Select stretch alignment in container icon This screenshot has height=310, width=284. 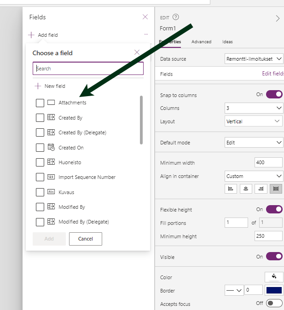pos(276,189)
